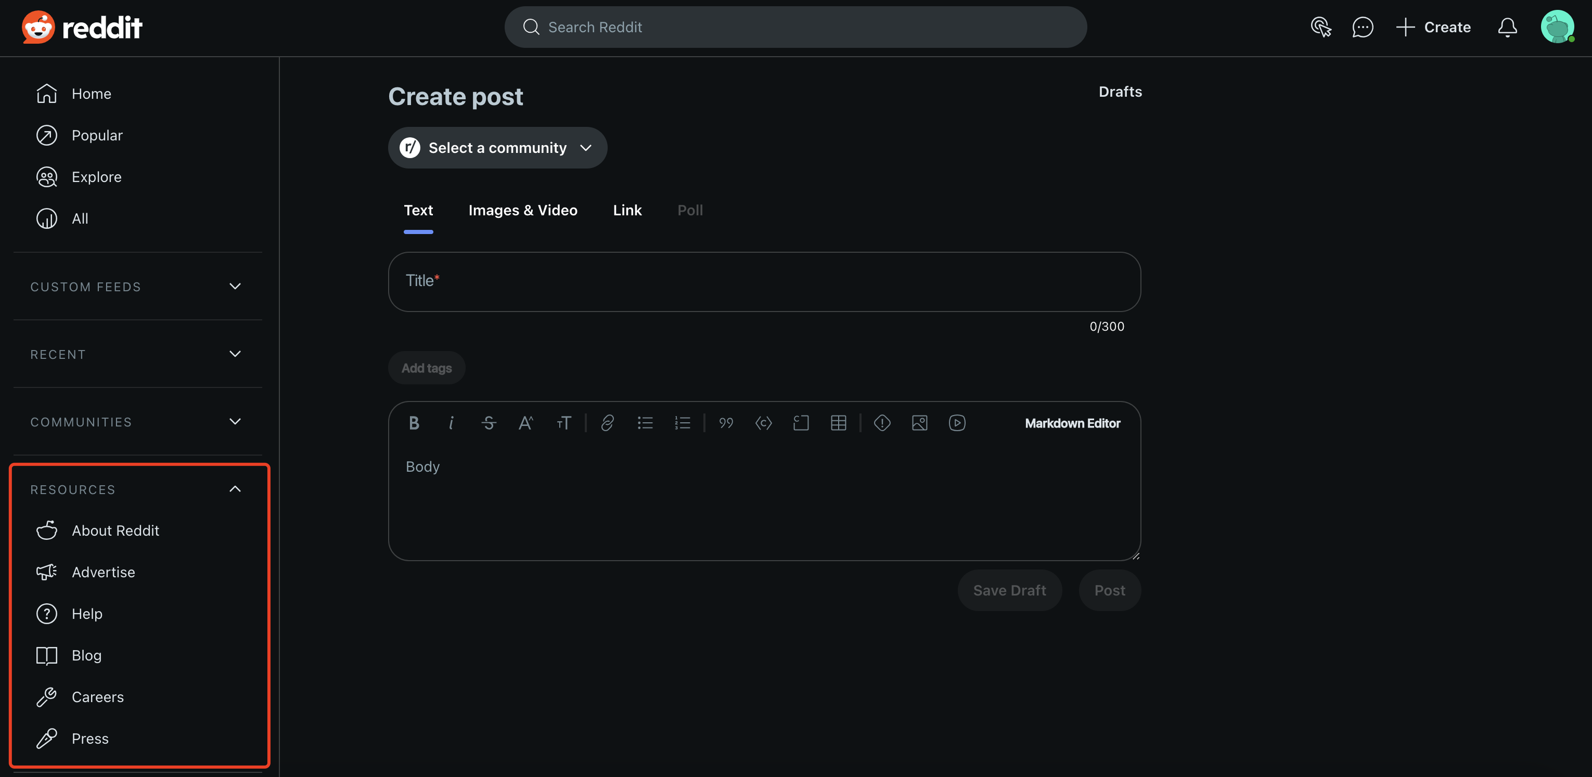Collapse the Resources section
Viewport: 1592px width, 777px height.
(x=235, y=489)
